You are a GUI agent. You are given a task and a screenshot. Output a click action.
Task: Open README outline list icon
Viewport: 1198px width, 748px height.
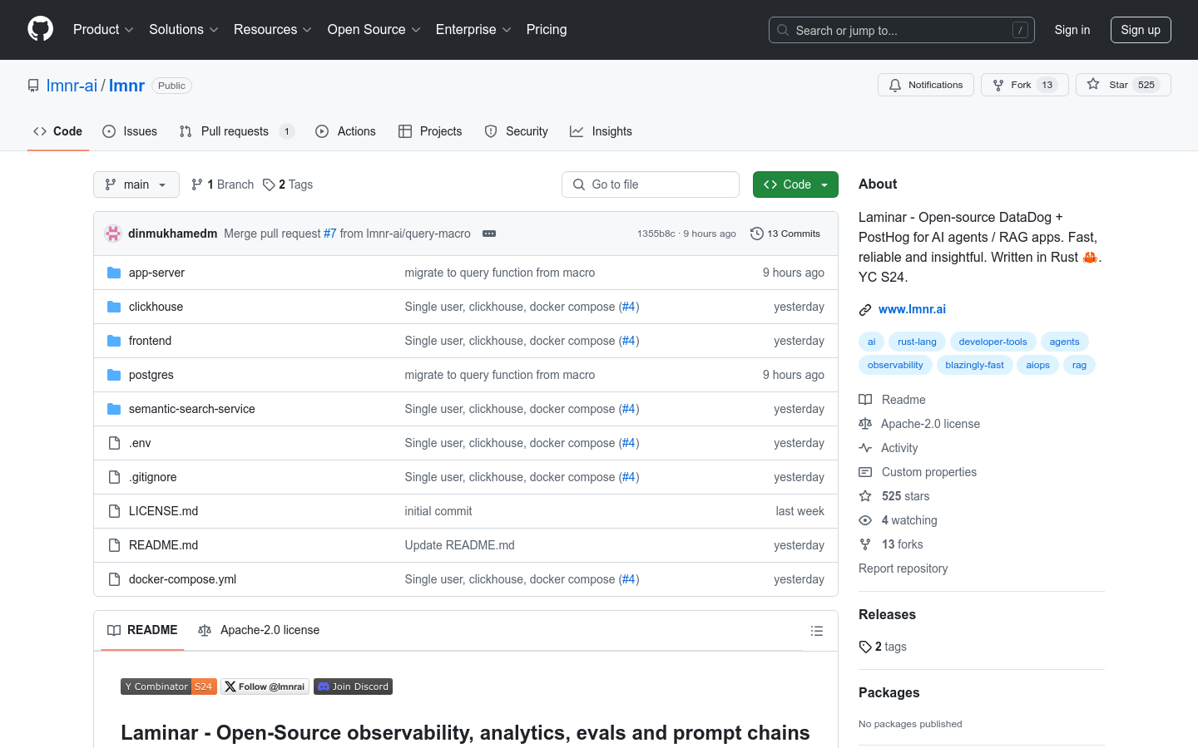817,631
